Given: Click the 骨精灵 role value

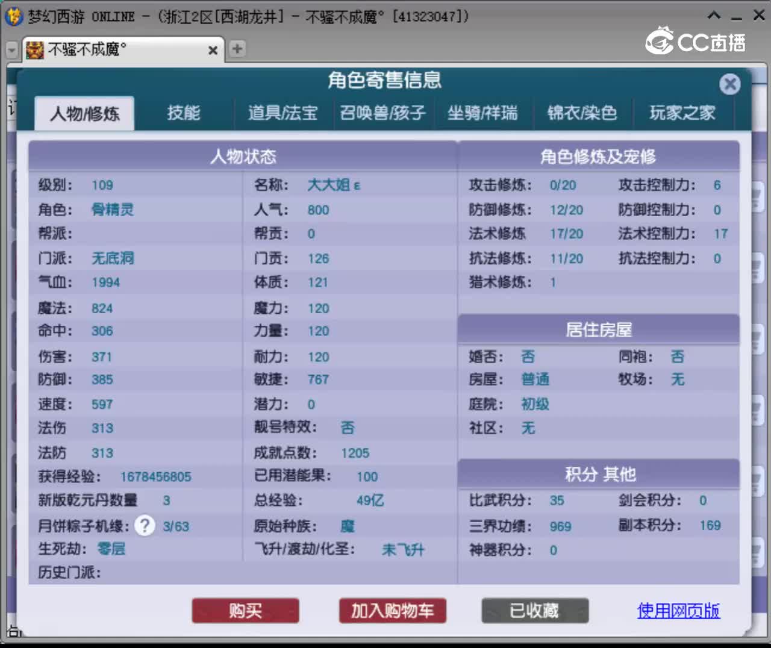Looking at the screenshot, I should click(113, 210).
